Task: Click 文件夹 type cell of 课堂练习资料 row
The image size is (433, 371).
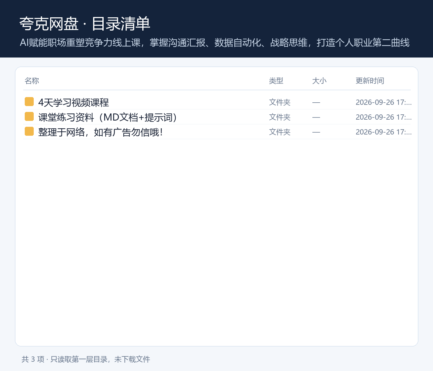Action: tap(280, 117)
